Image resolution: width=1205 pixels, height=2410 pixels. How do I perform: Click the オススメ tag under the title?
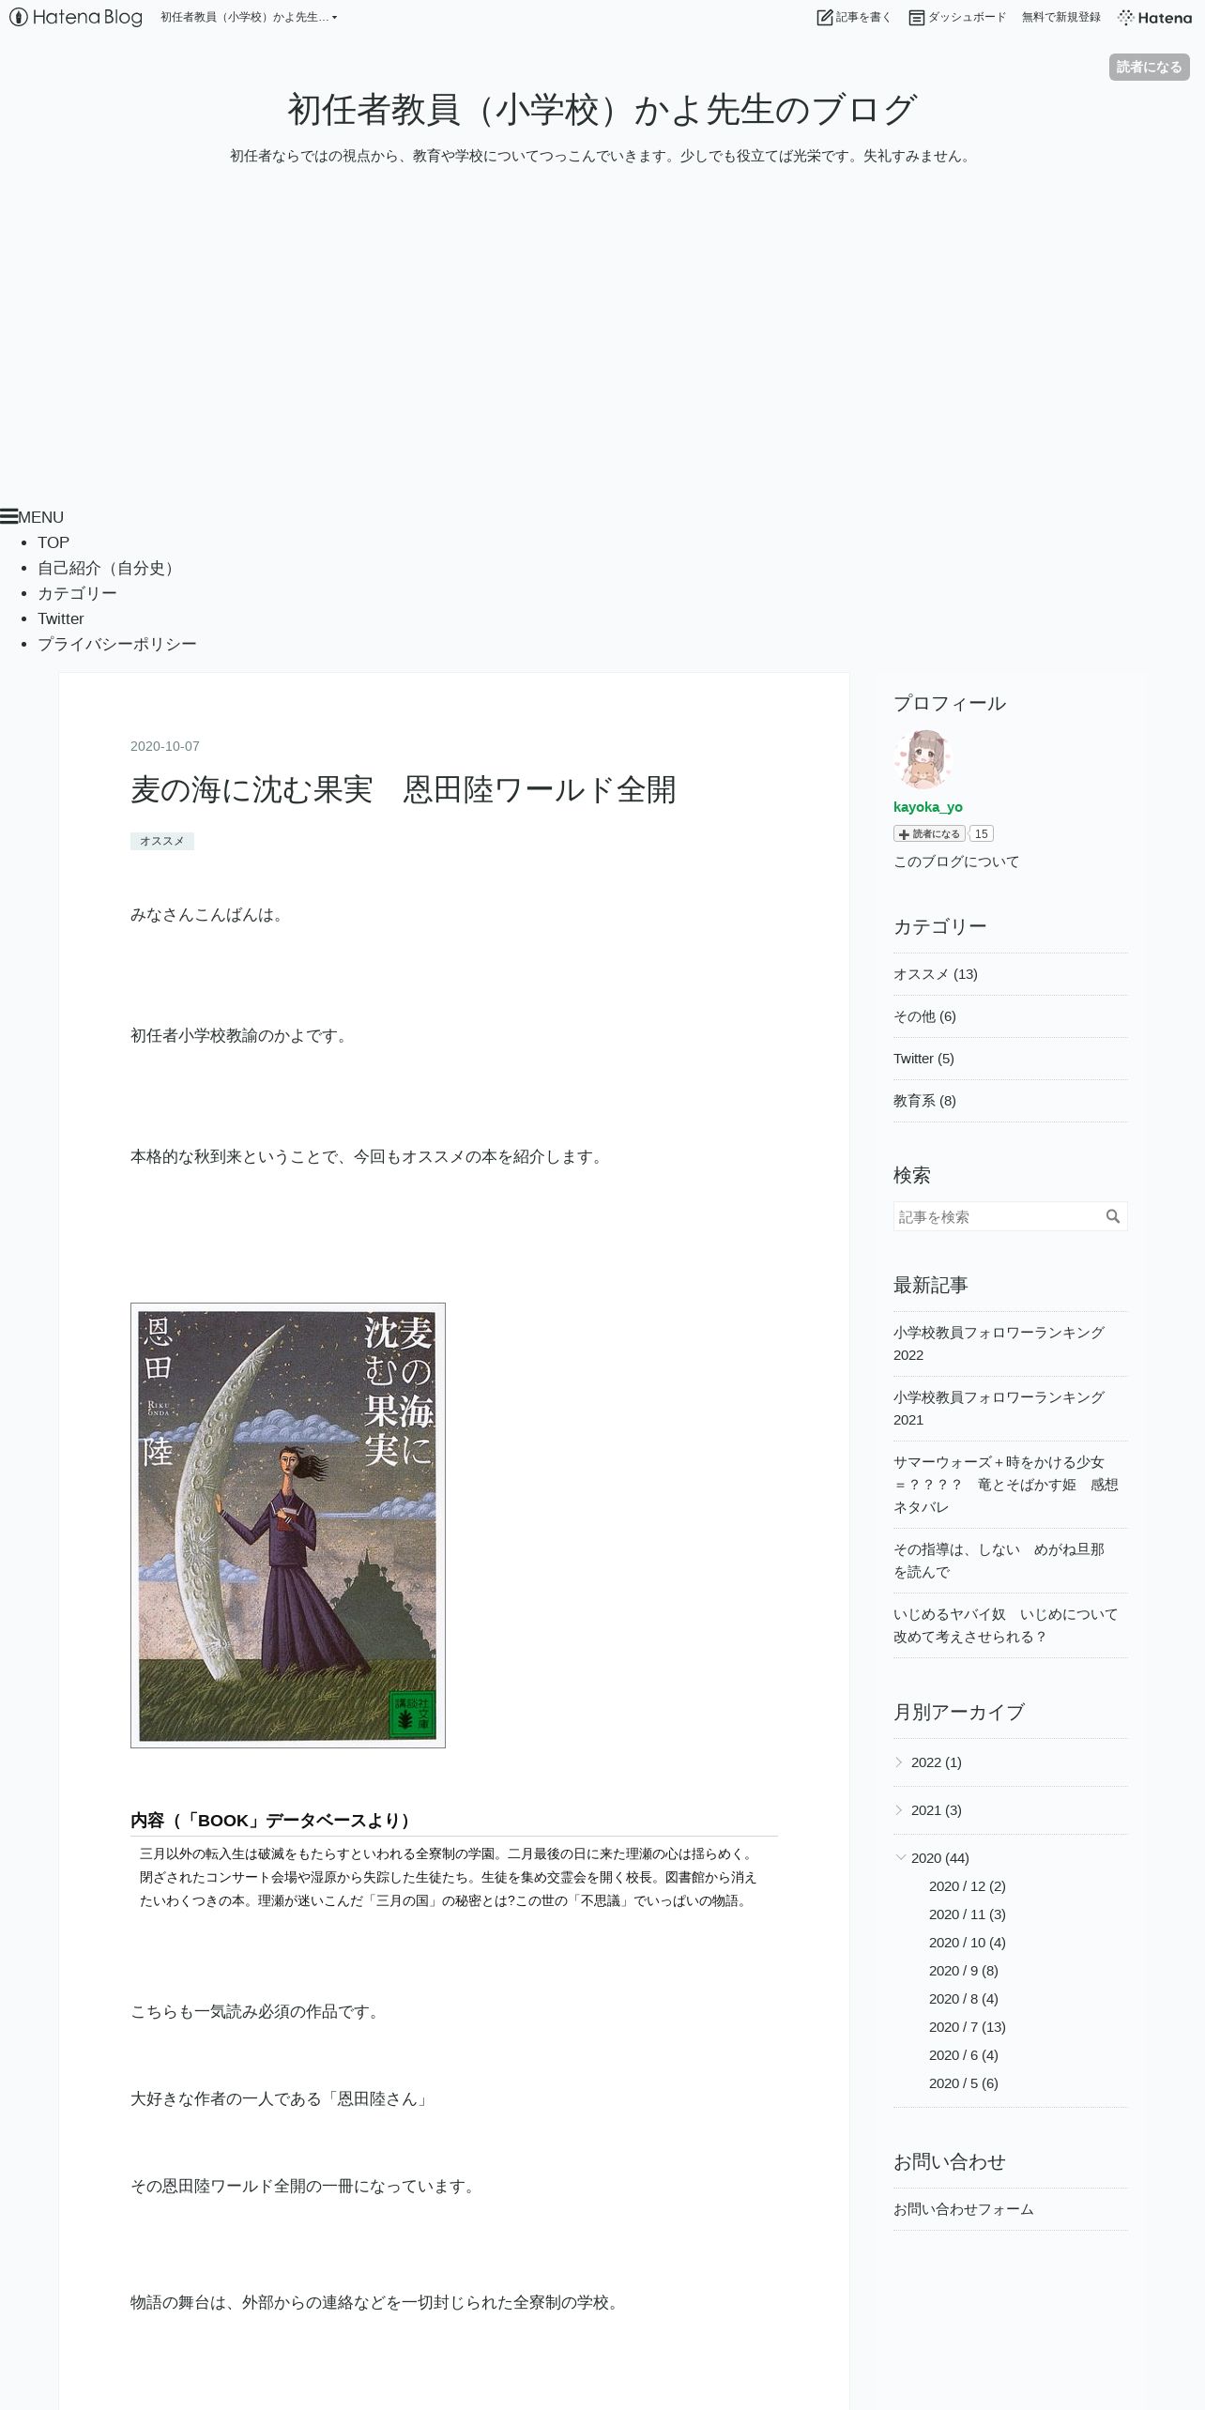point(162,841)
